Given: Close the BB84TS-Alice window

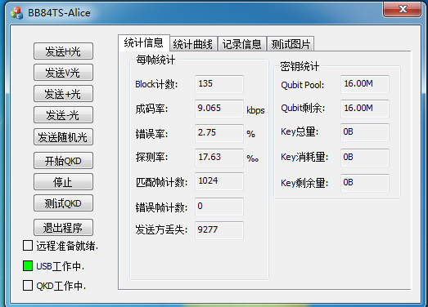Looking at the screenshot, I should [402, 10].
